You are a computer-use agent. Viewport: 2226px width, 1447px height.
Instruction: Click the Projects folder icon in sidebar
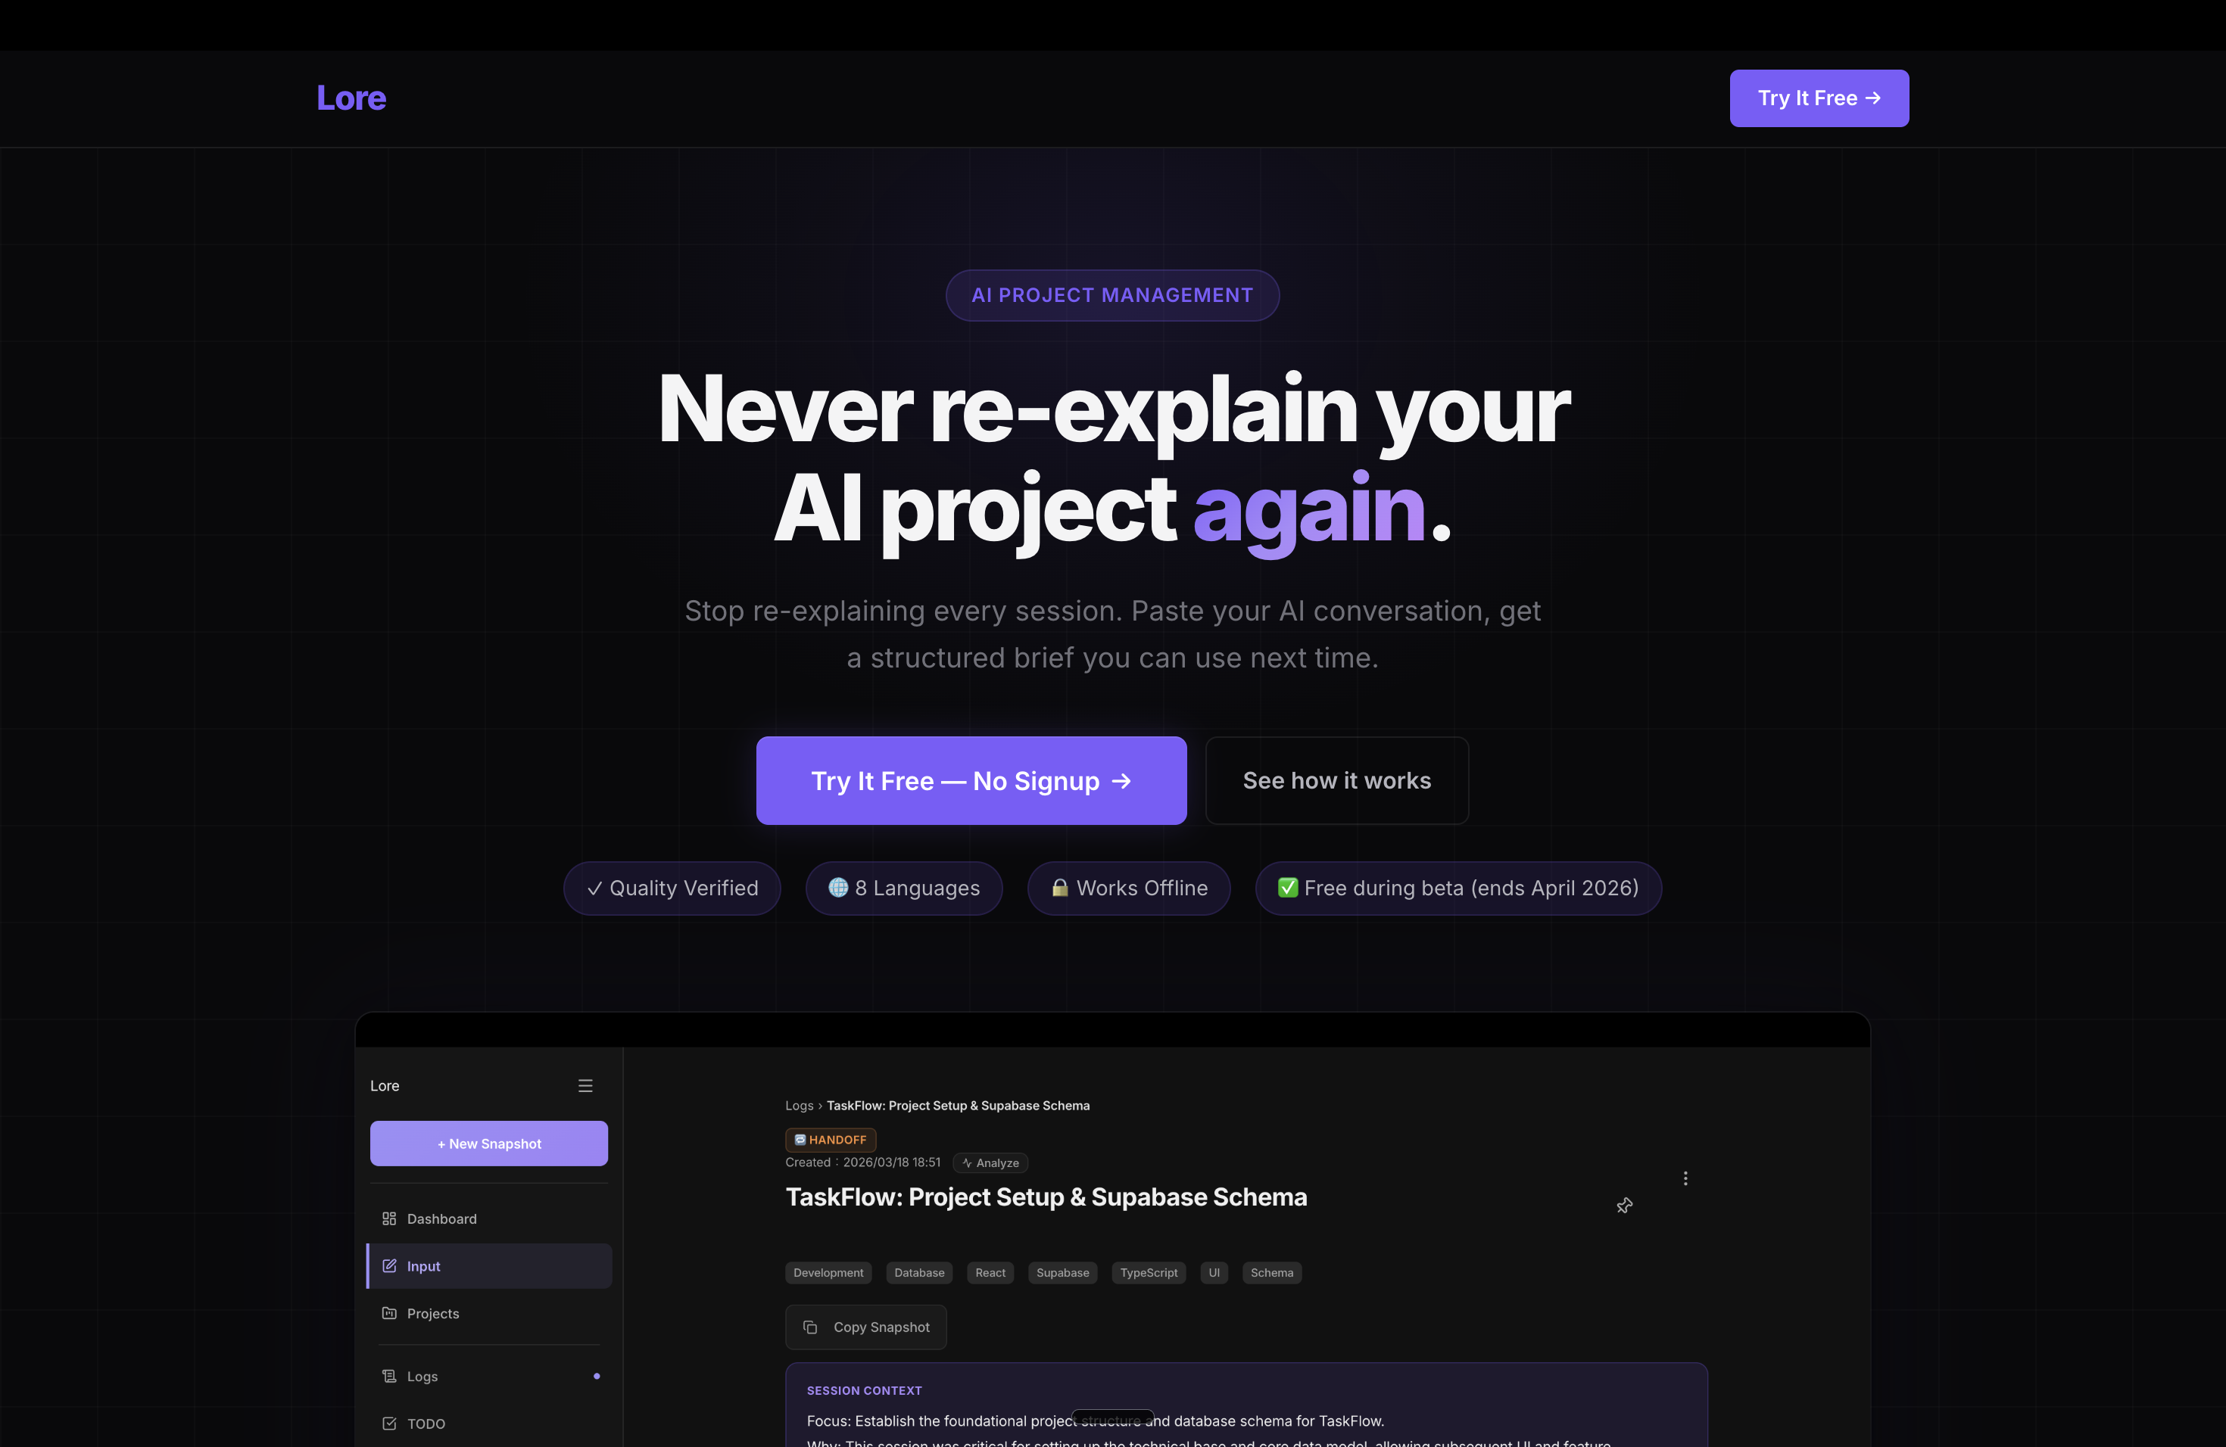pos(389,1313)
